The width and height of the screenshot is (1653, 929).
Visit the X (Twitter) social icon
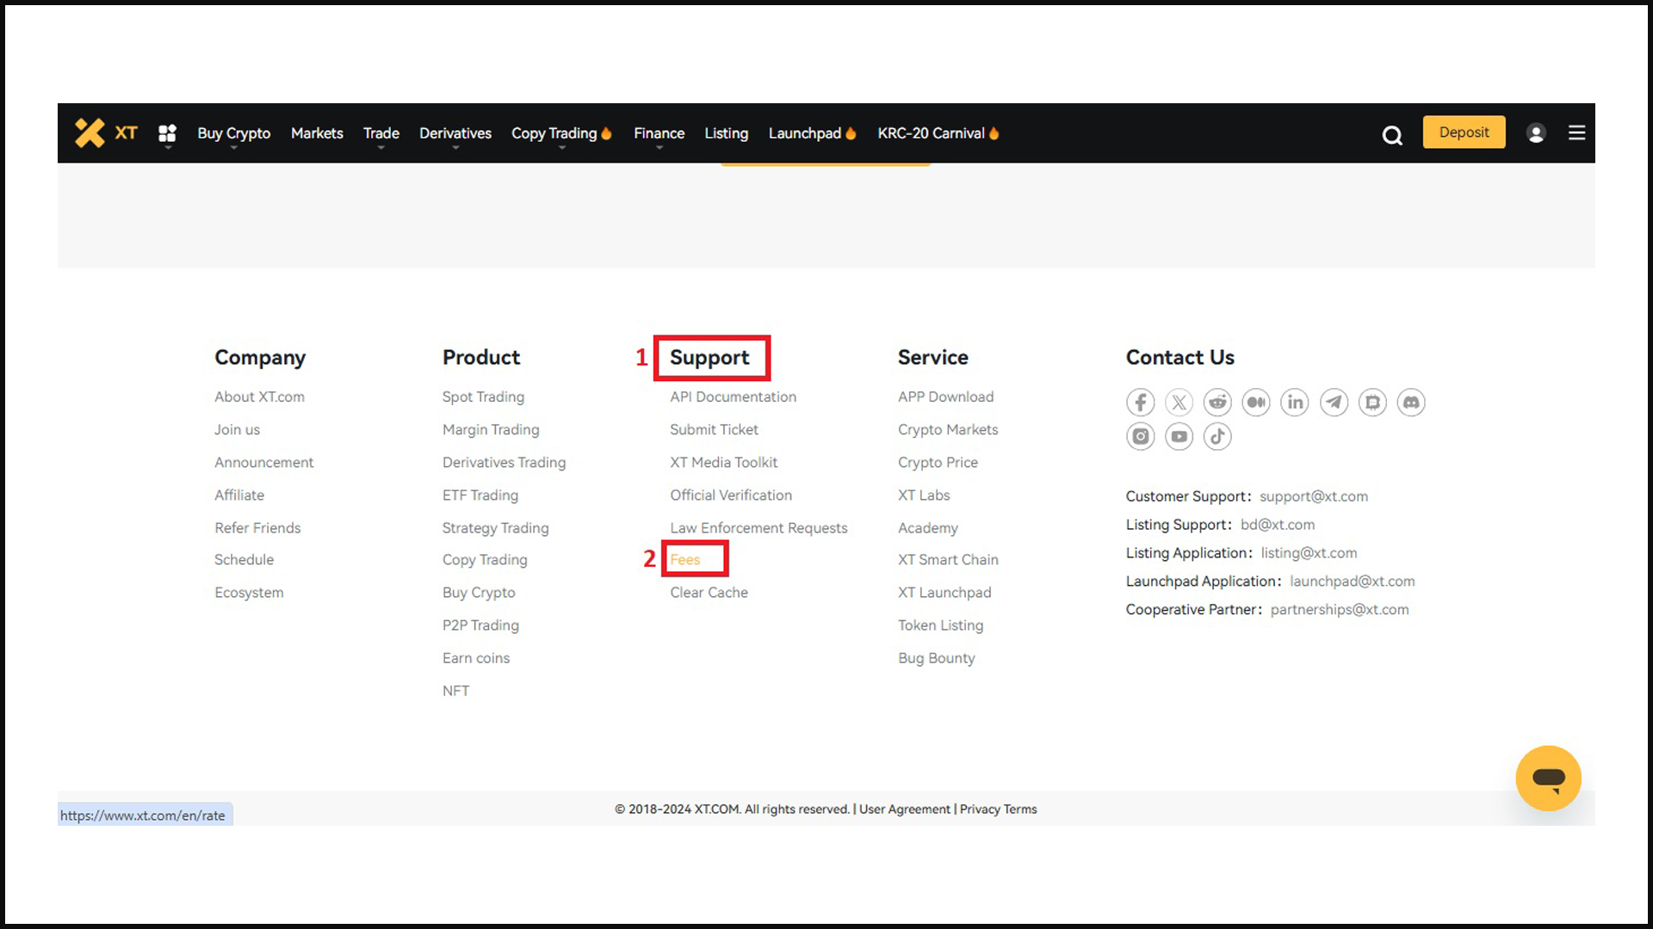point(1179,402)
